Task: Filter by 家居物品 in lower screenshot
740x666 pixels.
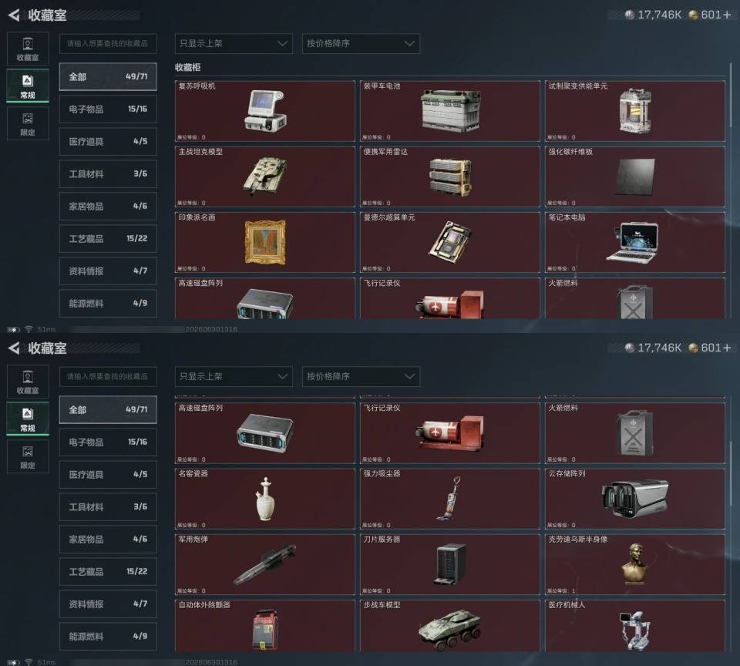Action: (x=108, y=540)
